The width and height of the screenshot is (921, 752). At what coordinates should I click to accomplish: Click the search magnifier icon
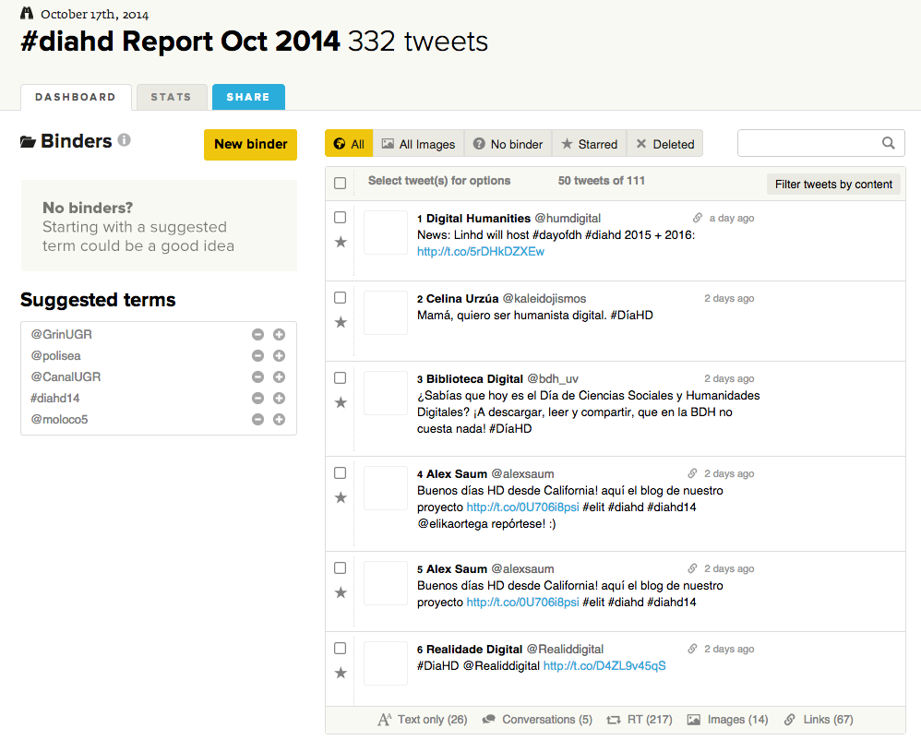click(888, 143)
